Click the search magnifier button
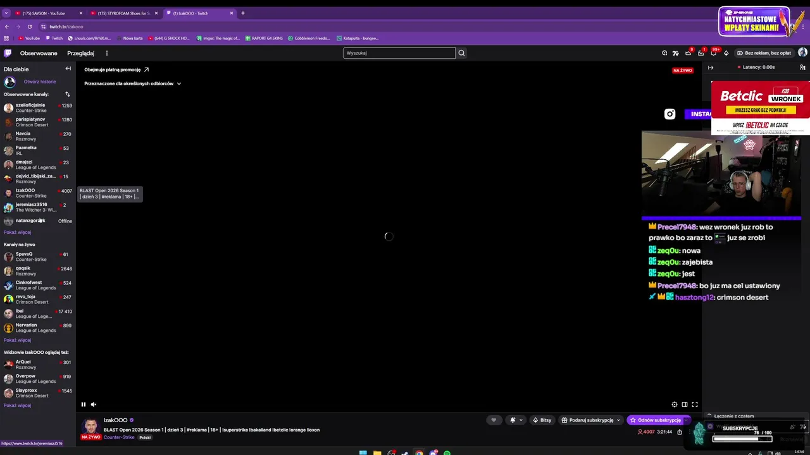This screenshot has width=810, height=455. coord(461,53)
